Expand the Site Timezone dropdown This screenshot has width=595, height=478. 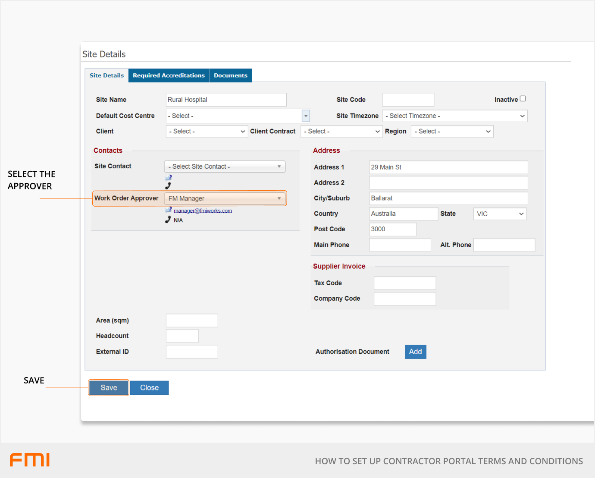[454, 116]
